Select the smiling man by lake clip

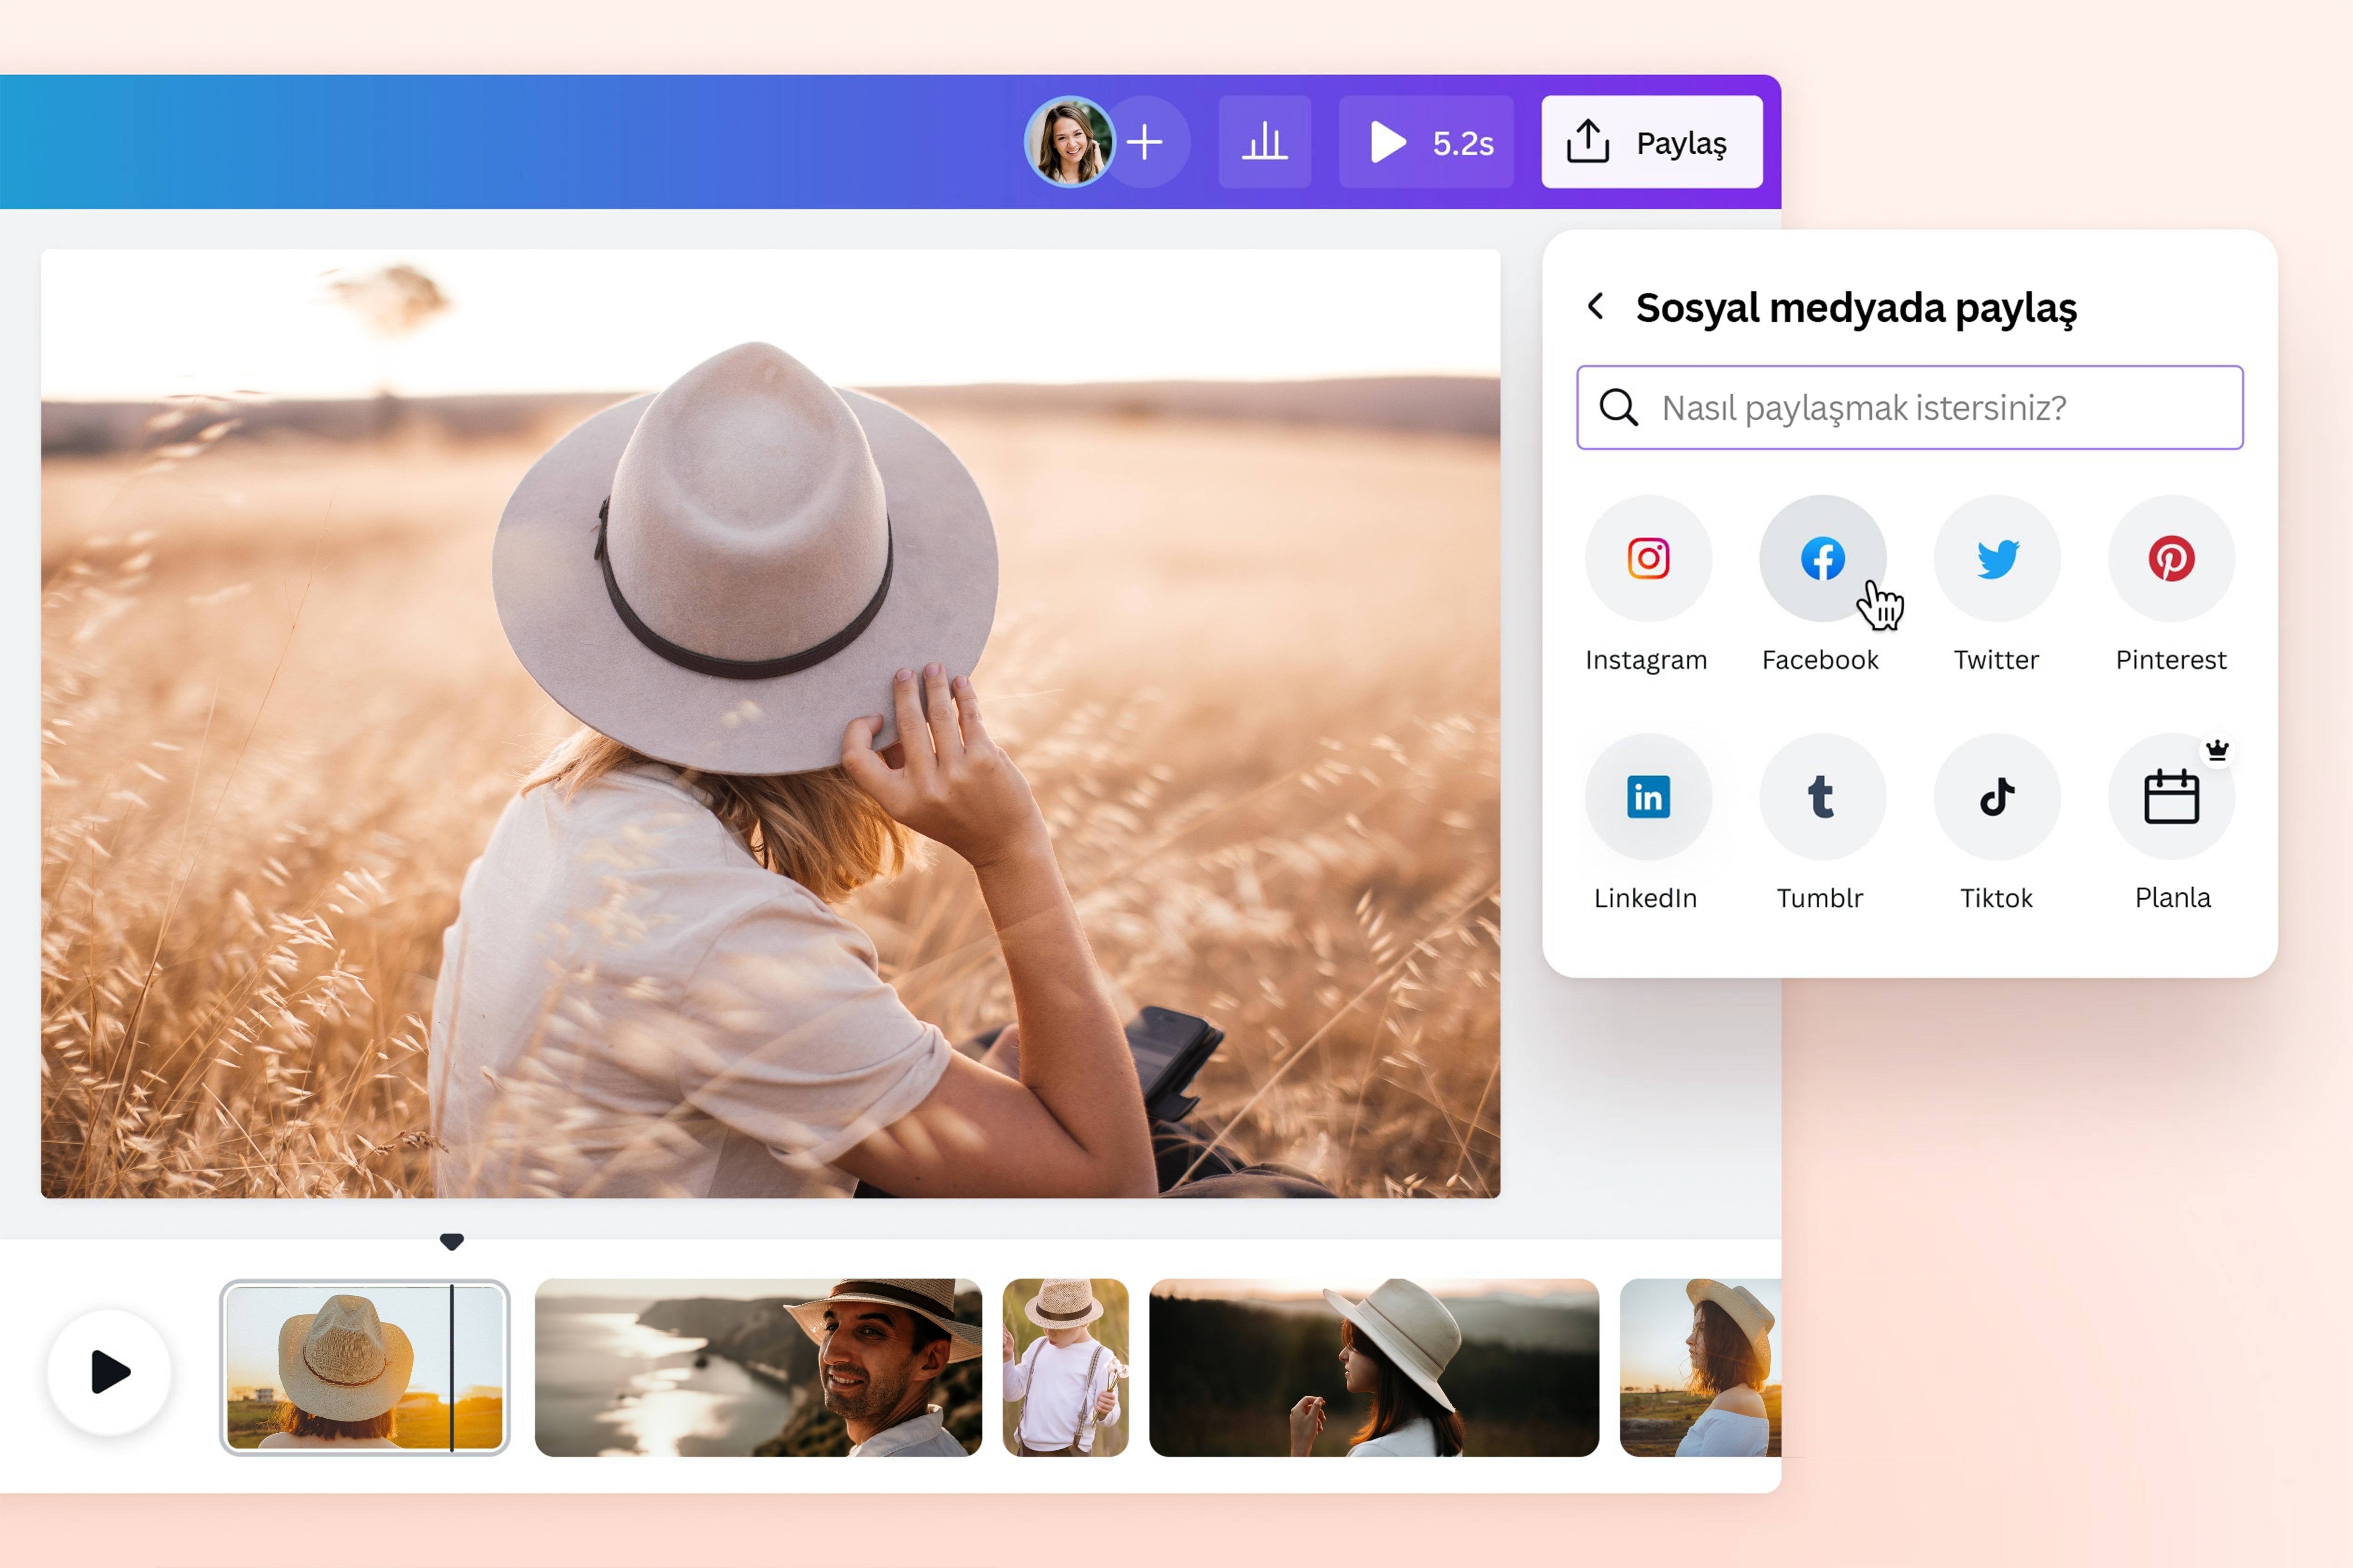pos(758,1367)
